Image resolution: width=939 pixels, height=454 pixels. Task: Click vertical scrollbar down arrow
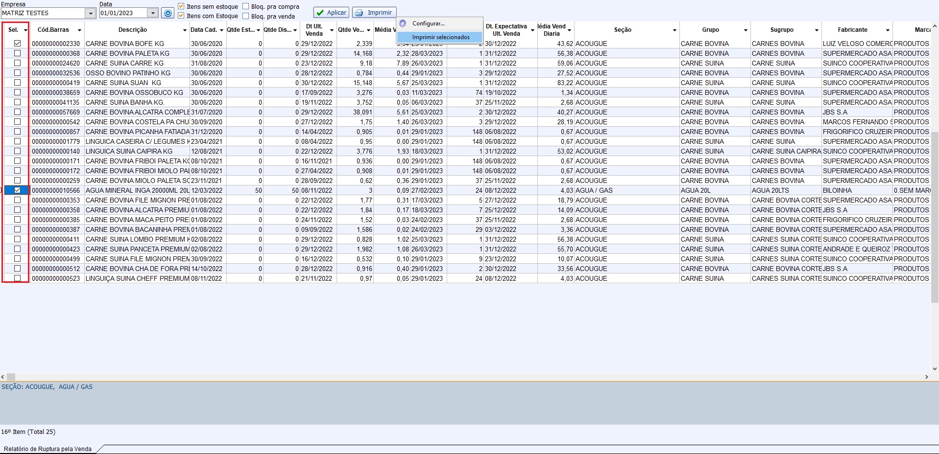[x=935, y=369]
